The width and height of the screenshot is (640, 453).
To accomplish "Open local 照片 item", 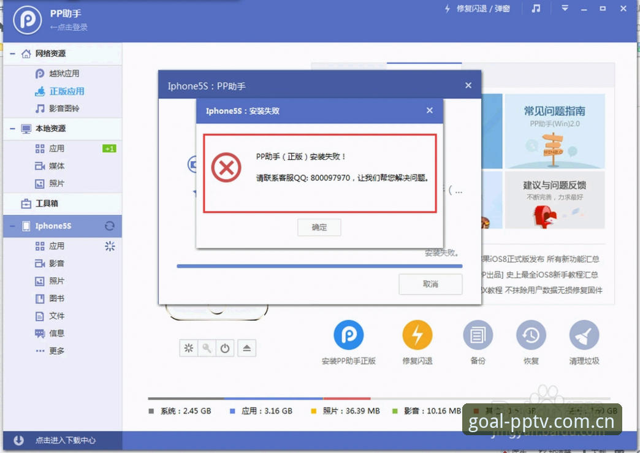I will [x=50, y=184].
